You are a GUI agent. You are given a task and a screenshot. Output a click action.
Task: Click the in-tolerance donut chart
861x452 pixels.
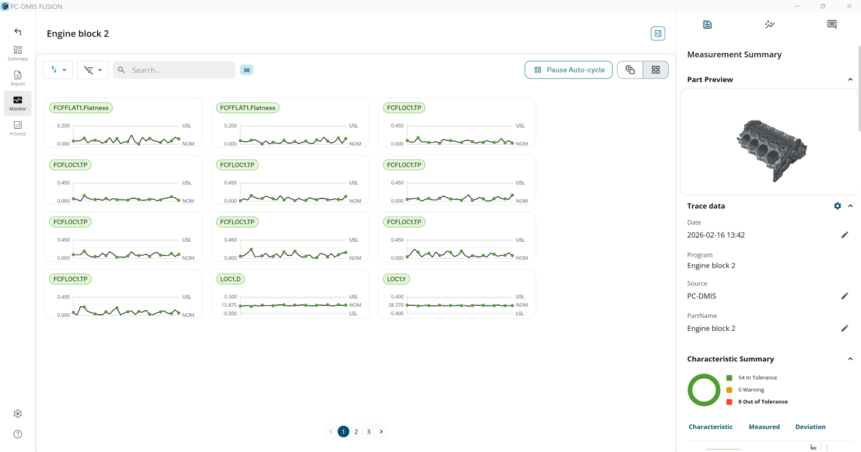pyautogui.click(x=703, y=390)
